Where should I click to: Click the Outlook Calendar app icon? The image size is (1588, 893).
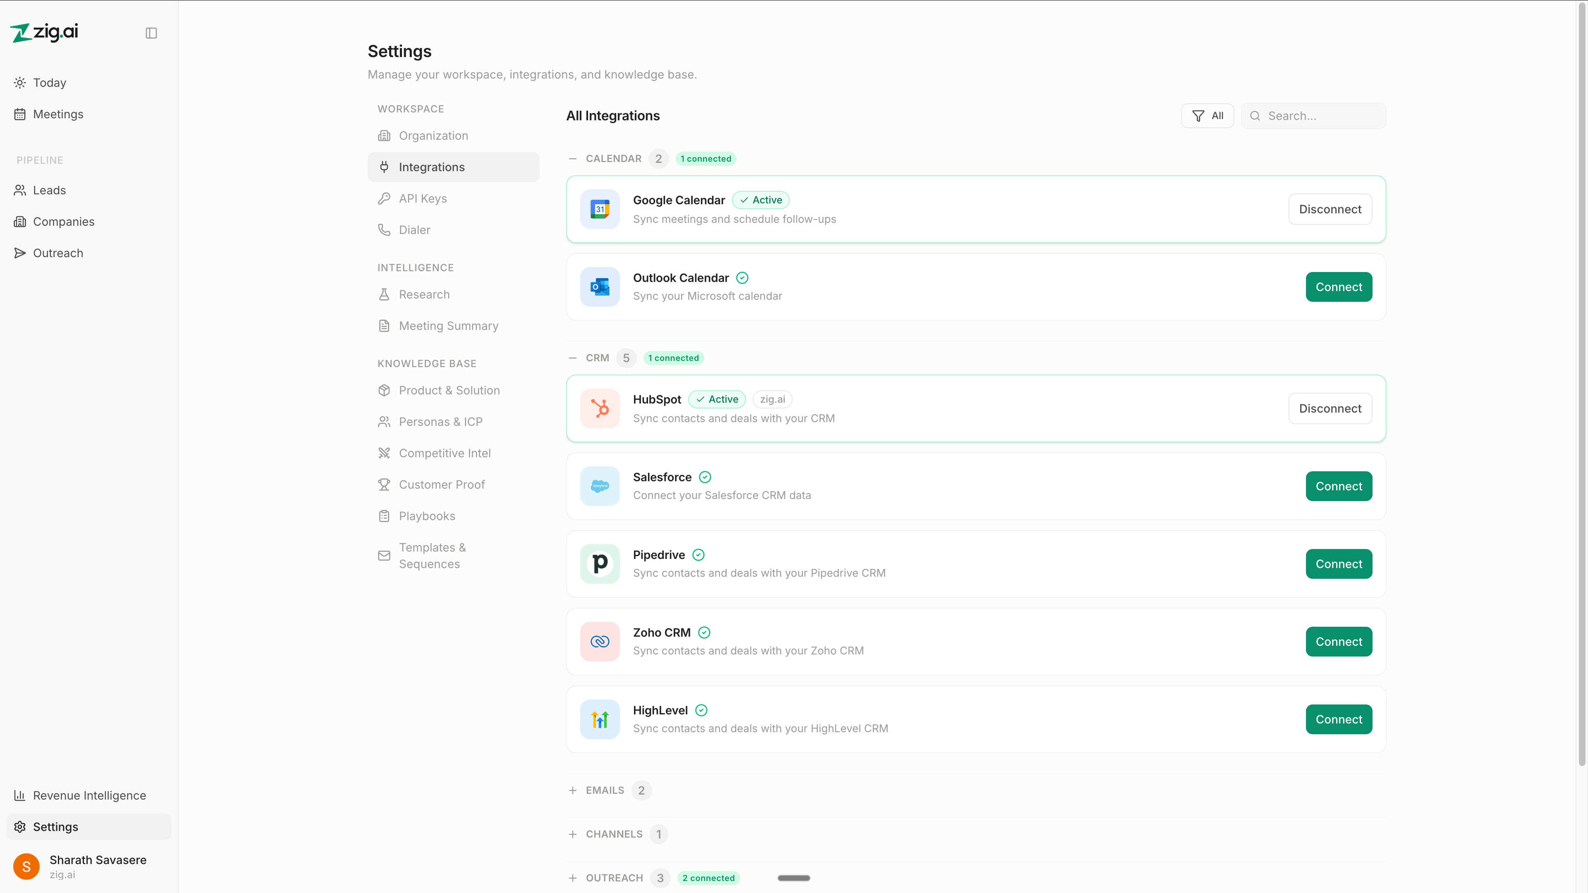600,287
